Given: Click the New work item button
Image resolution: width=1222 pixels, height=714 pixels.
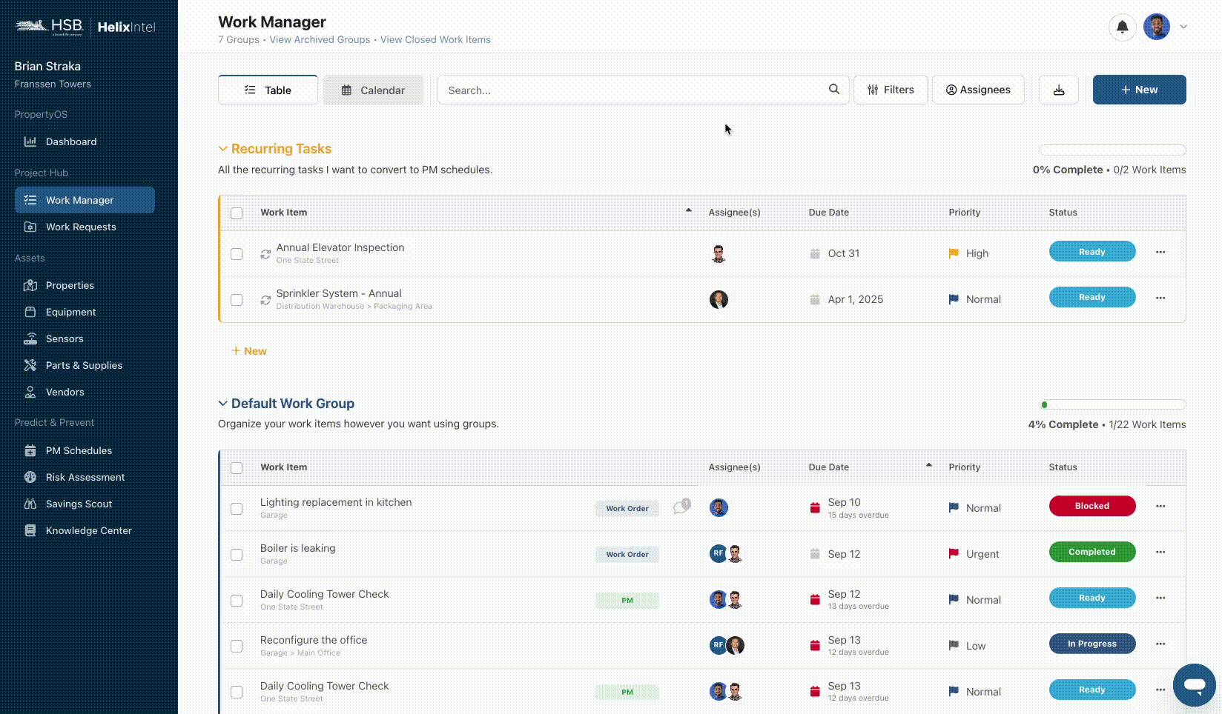Looking at the screenshot, I should [x=1139, y=90].
